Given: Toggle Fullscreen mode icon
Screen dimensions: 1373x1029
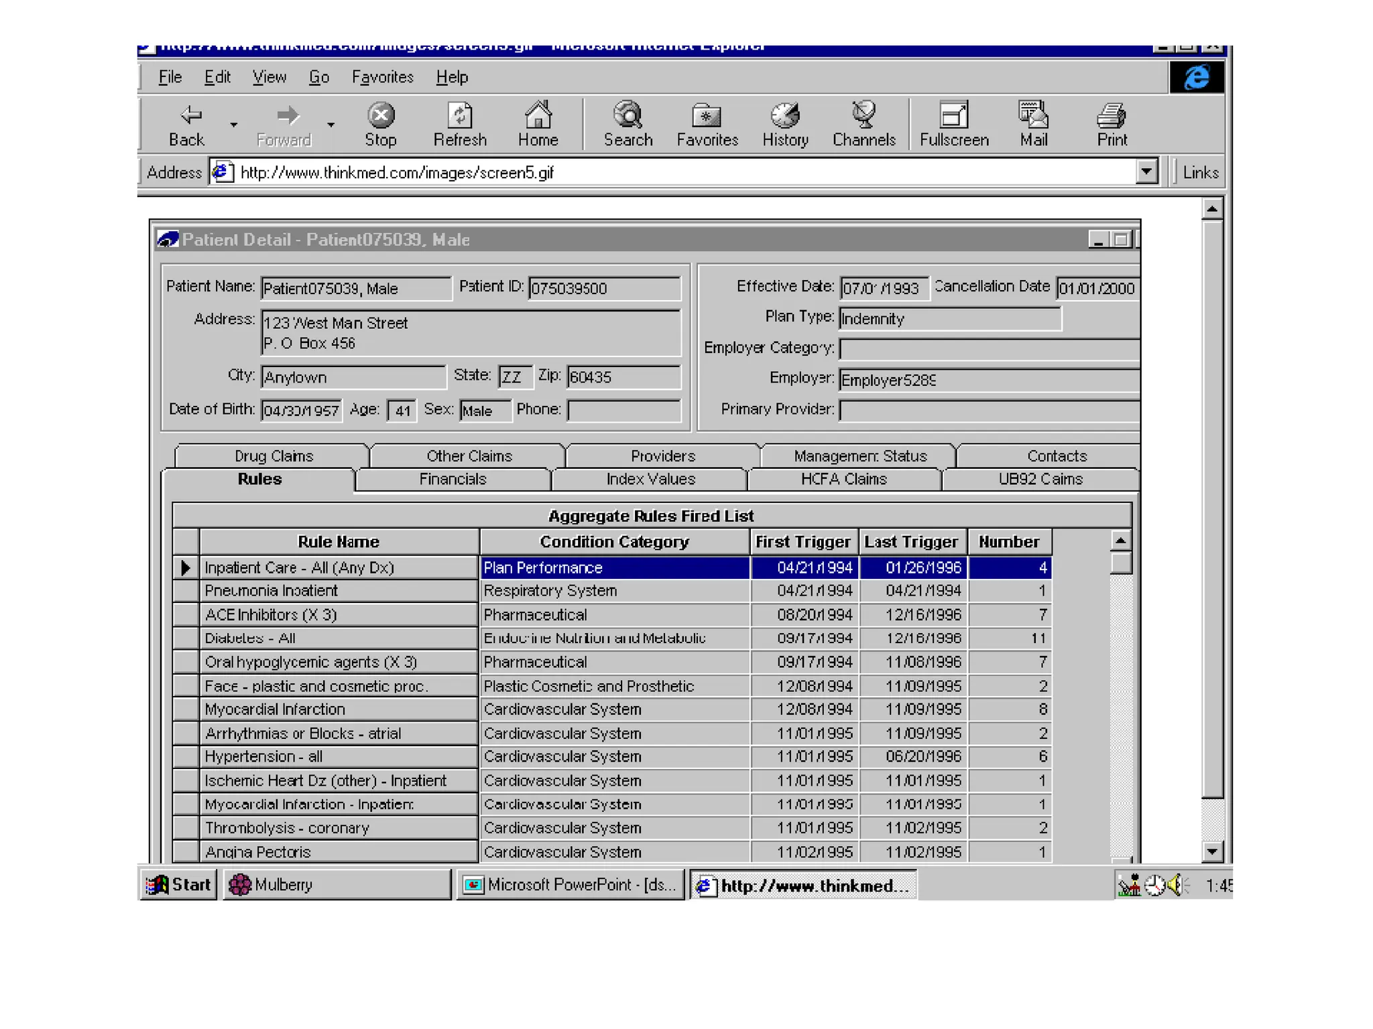Looking at the screenshot, I should (953, 116).
